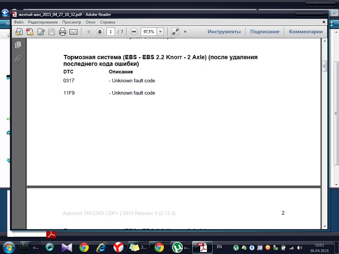Image resolution: width=339 pixels, height=254 pixels.
Task: Open the Комментарии pane
Action: [306, 31]
